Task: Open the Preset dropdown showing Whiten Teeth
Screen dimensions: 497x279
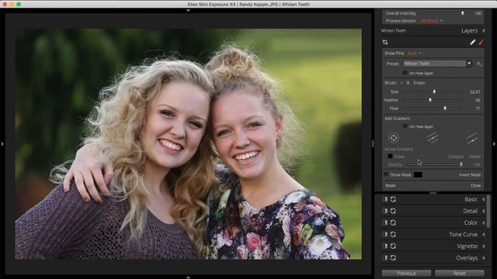Action: [437, 64]
